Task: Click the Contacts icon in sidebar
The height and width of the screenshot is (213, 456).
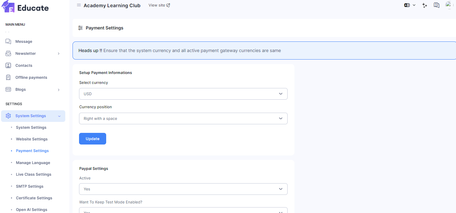Action: click(x=8, y=65)
